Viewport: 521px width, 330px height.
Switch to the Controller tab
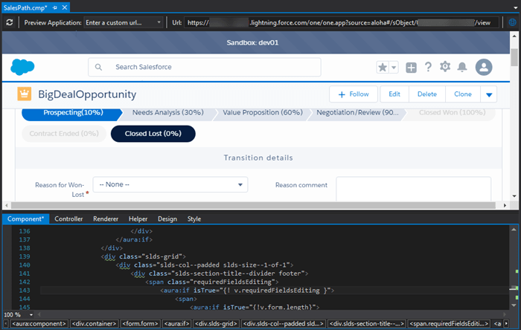[x=68, y=219]
